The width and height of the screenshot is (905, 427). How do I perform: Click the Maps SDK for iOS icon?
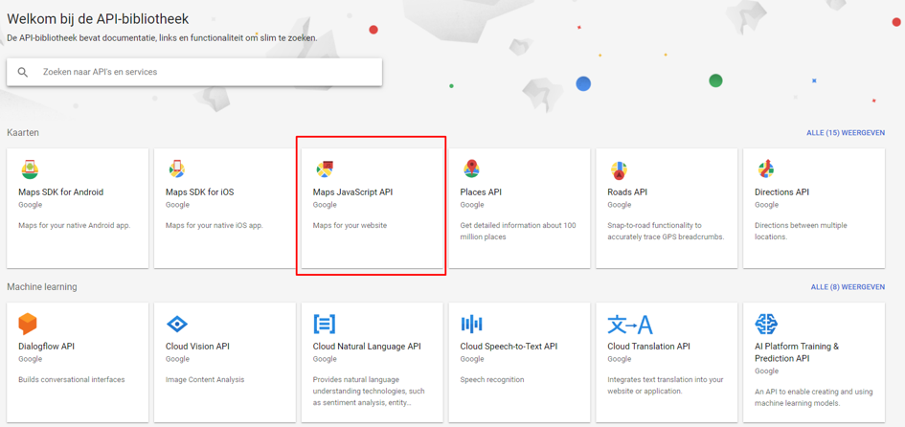[x=177, y=169]
